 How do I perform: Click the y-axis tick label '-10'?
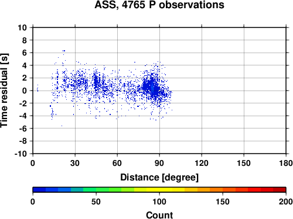pos(21,154)
